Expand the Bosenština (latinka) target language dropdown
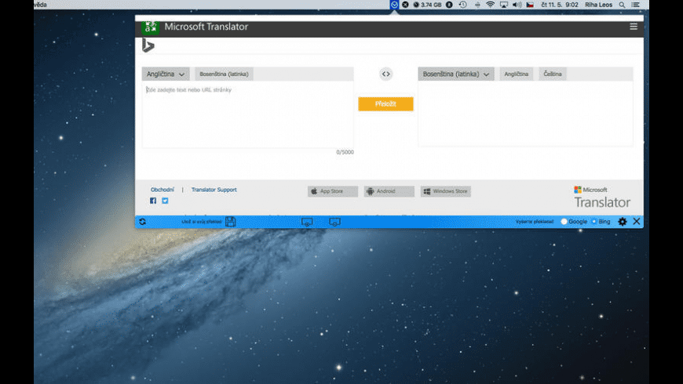The image size is (683, 384). (456, 74)
